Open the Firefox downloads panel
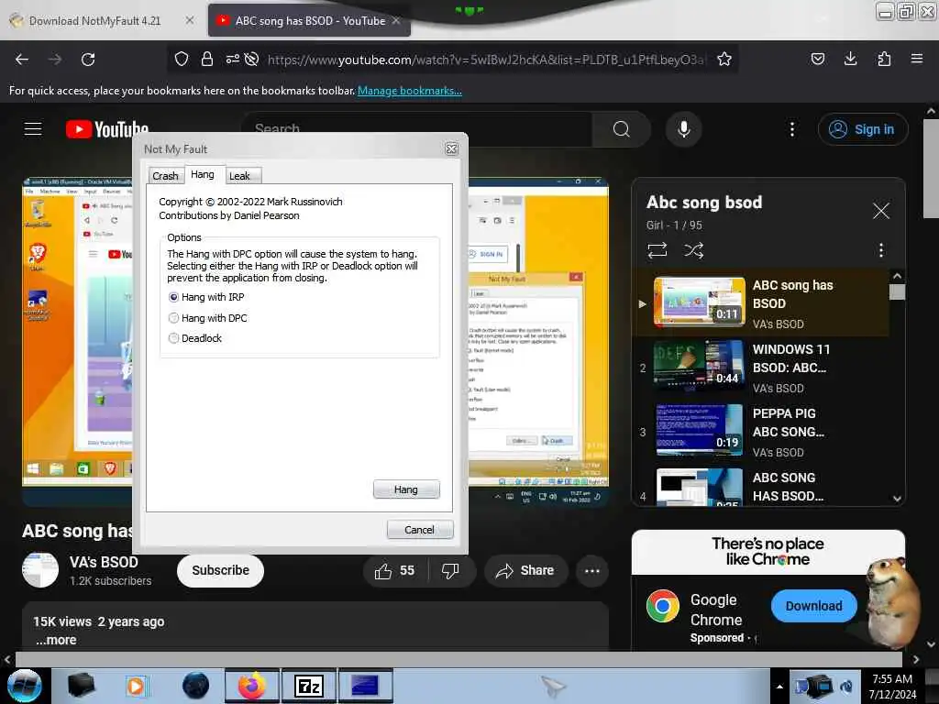The height and width of the screenshot is (704, 939). coord(850,59)
